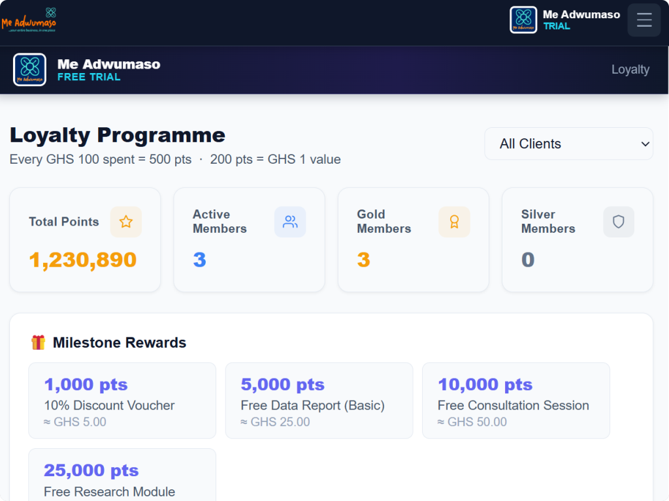The width and height of the screenshot is (669, 501).
Task: Click the shield icon on Silver Members
Action: click(618, 222)
